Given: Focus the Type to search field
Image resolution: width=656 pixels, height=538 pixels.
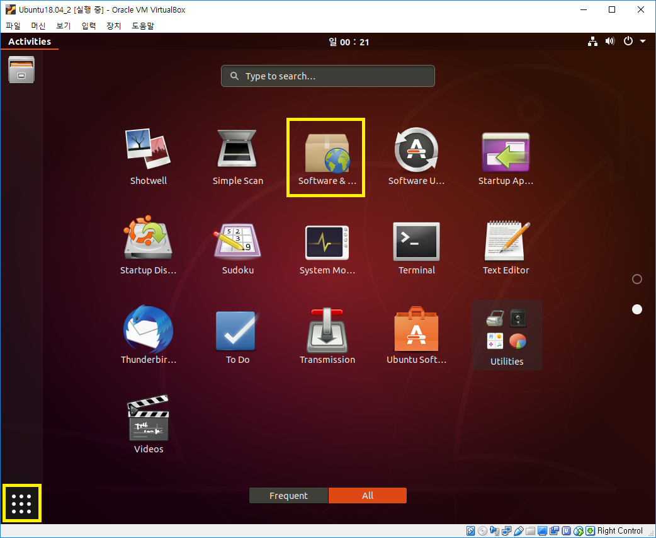Looking at the screenshot, I should [x=327, y=76].
